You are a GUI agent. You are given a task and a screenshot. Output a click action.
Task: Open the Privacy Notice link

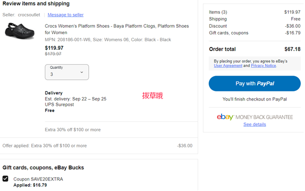click(x=263, y=66)
